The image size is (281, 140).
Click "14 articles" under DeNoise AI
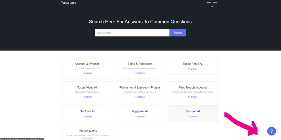click(87, 117)
